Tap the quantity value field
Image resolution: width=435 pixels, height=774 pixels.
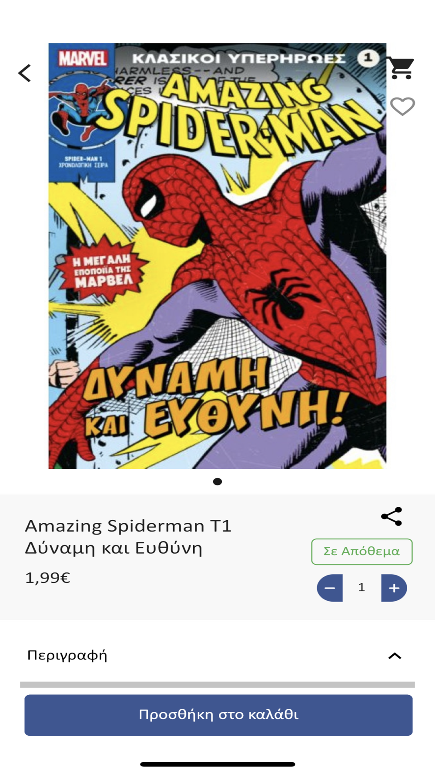point(361,588)
